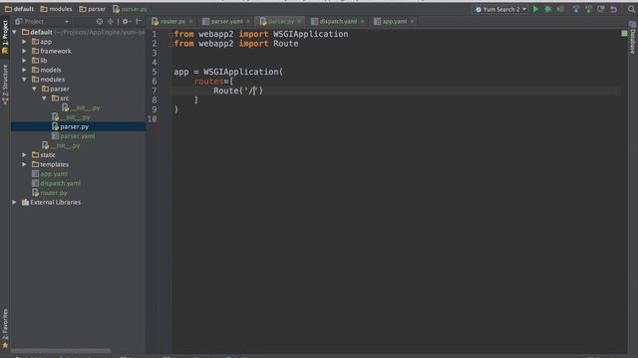Expand the templates folder
The height and width of the screenshot is (358, 638).
pyautogui.click(x=24, y=164)
